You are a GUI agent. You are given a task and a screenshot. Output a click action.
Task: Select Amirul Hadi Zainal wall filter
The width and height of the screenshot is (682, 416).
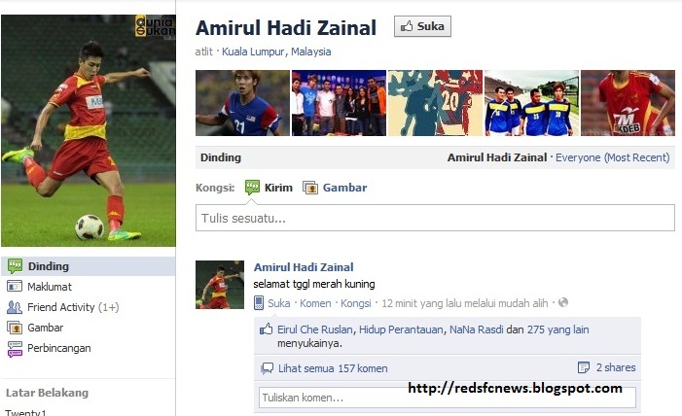[x=497, y=157]
